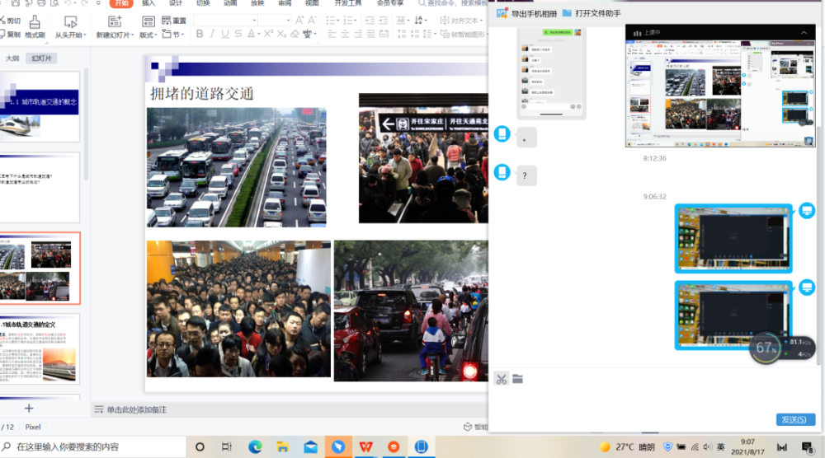Click the scissors screenshot icon in chat
Viewport: 825px width, 458px height.
coord(502,379)
